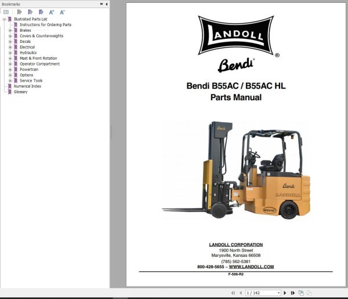348x299 pixels.
Task: Collapse the Illustrated Parts List node
Action: tap(4, 19)
